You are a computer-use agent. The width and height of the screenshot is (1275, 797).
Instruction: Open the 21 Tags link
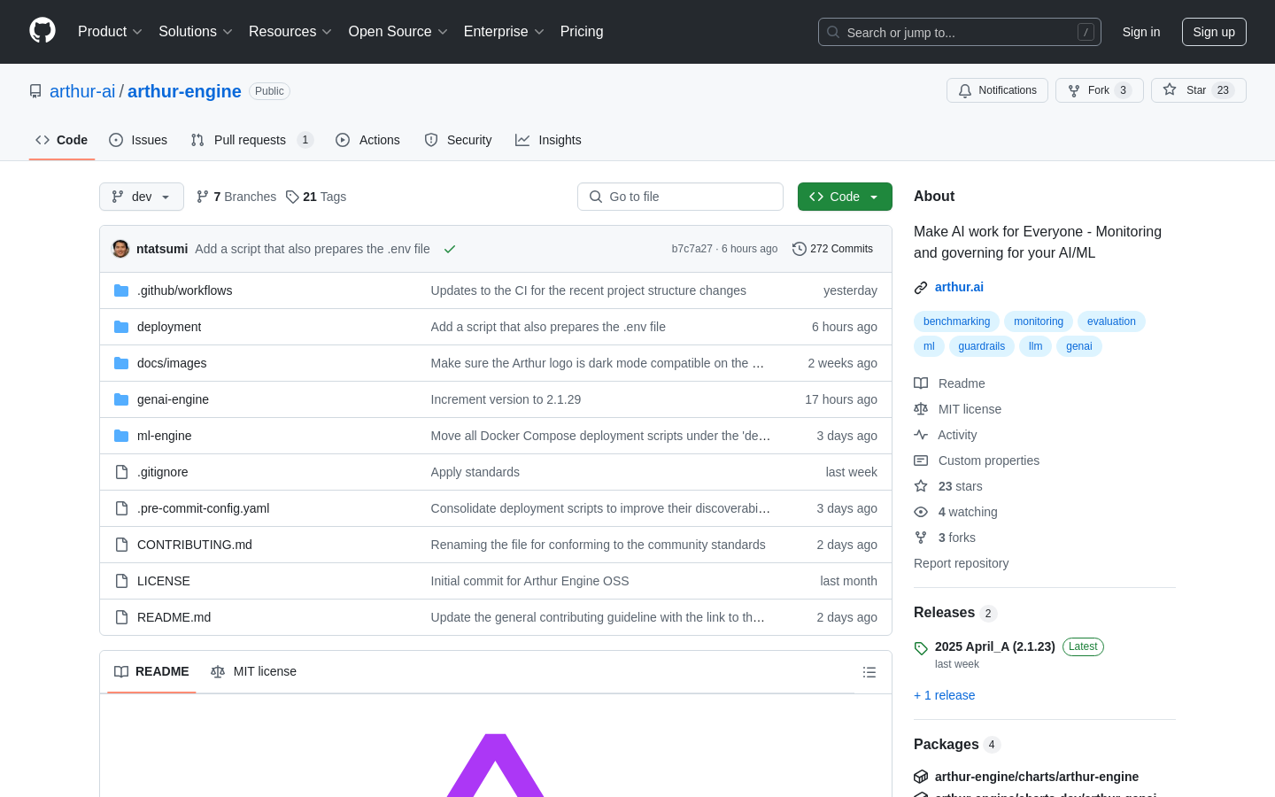(316, 197)
